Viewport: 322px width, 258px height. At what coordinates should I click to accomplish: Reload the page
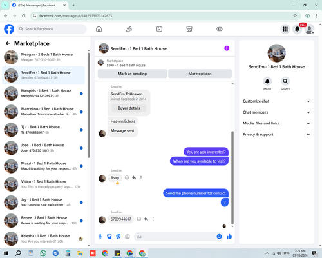pyautogui.click(x=24, y=16)
